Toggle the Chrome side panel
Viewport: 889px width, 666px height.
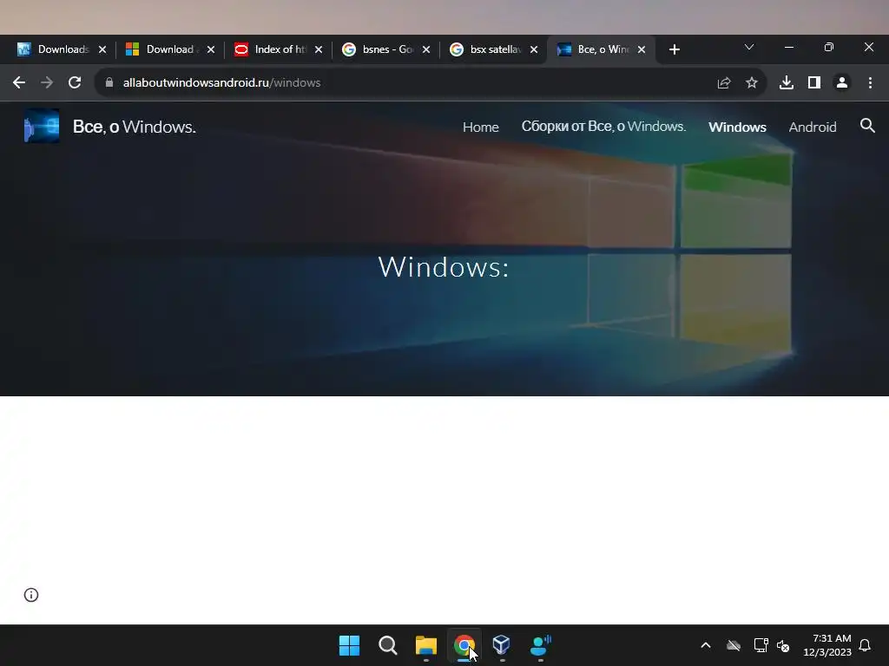click(x=814, y=82)
